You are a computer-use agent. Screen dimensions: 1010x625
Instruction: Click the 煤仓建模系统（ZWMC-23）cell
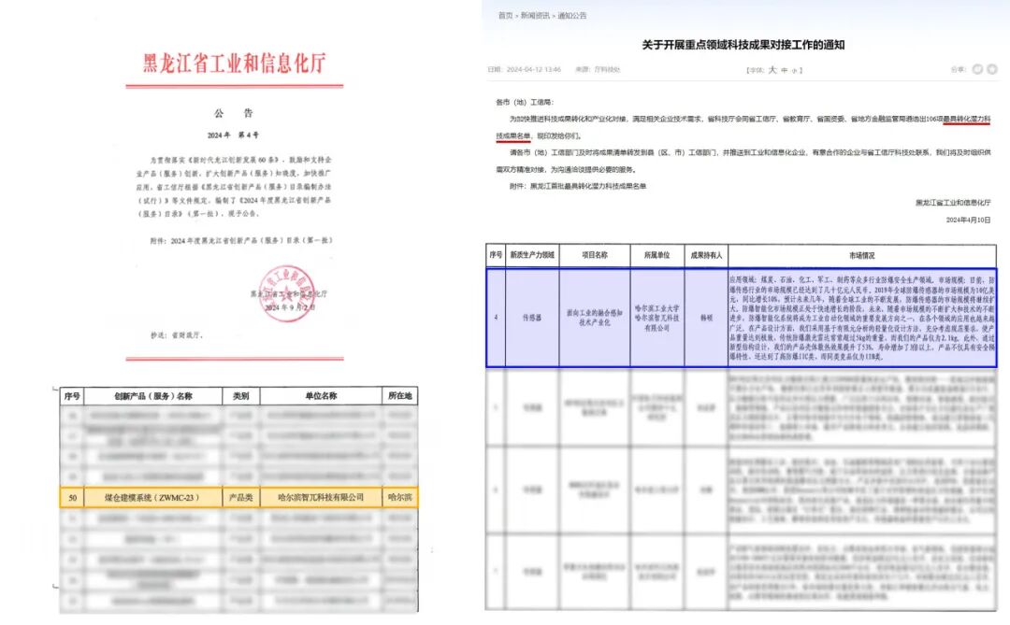[x=152, y=498]
